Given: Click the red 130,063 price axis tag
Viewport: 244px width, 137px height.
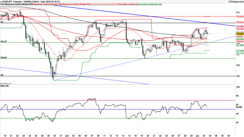Looking at the screenshot, I should (240, 23).
